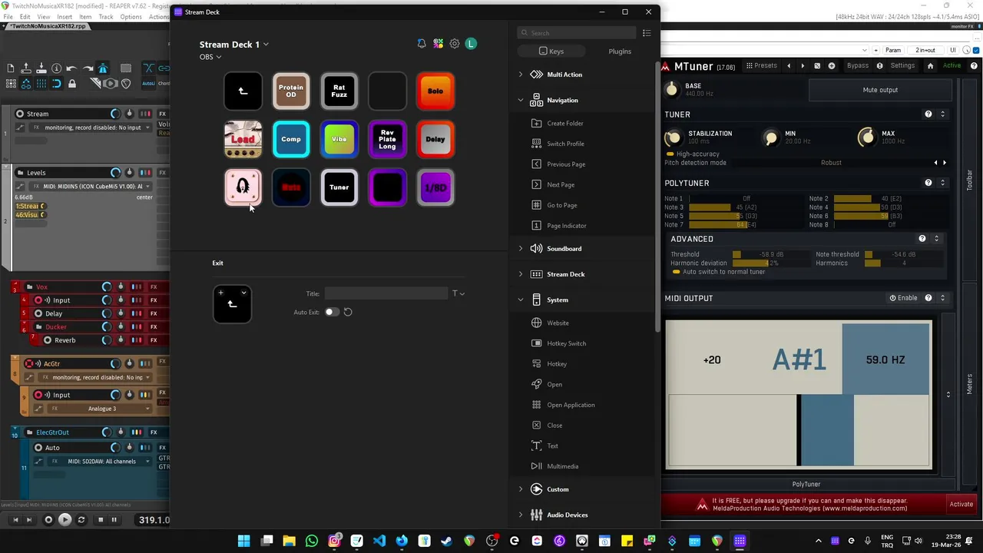Click MTuner home icon
Image resolution: width=983 pixels, height=553 pixels.
click(x=930, y=66)
